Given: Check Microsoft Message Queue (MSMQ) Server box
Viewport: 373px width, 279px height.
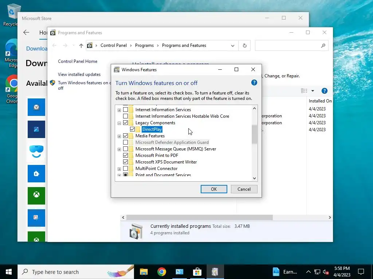Looking at the screenshot, I should [125, 149].
